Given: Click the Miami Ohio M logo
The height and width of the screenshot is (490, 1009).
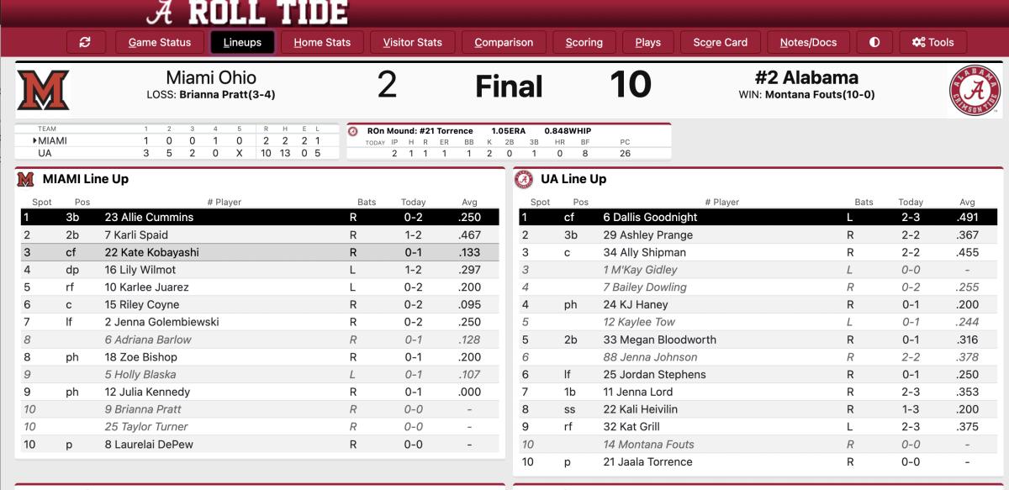Looking at the screenshot, I should pyautogui.click(x=43, y=90).
